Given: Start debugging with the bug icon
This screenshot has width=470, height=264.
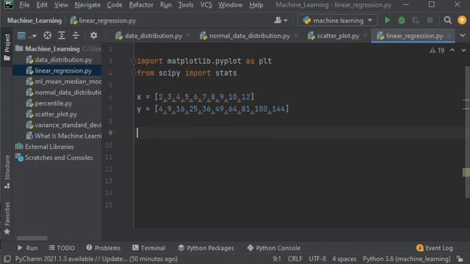Looking at the screenshot, I should tap(402, 21).
